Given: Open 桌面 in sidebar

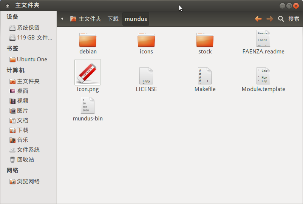Looking at the screenshot, I should [28, 91].
